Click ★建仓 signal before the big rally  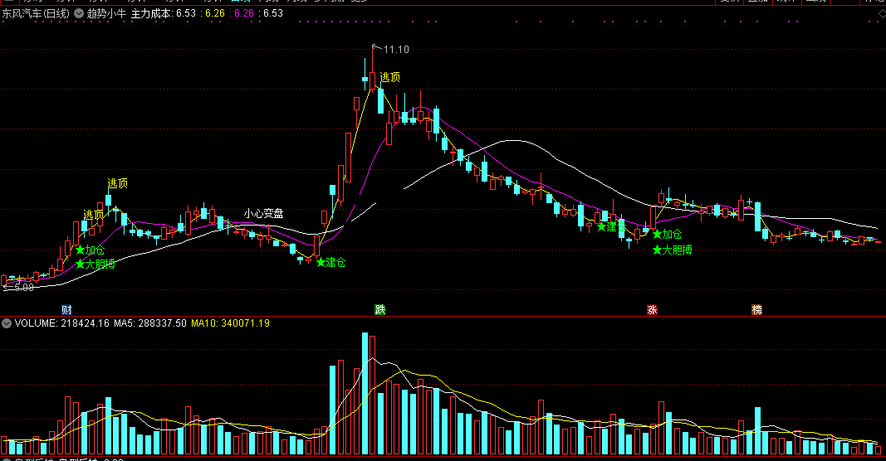point(331,262)
